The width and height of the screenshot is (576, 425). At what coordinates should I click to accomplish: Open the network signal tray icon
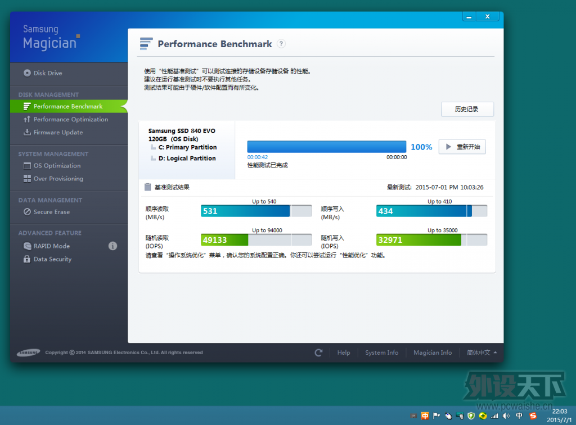[495, 416]
